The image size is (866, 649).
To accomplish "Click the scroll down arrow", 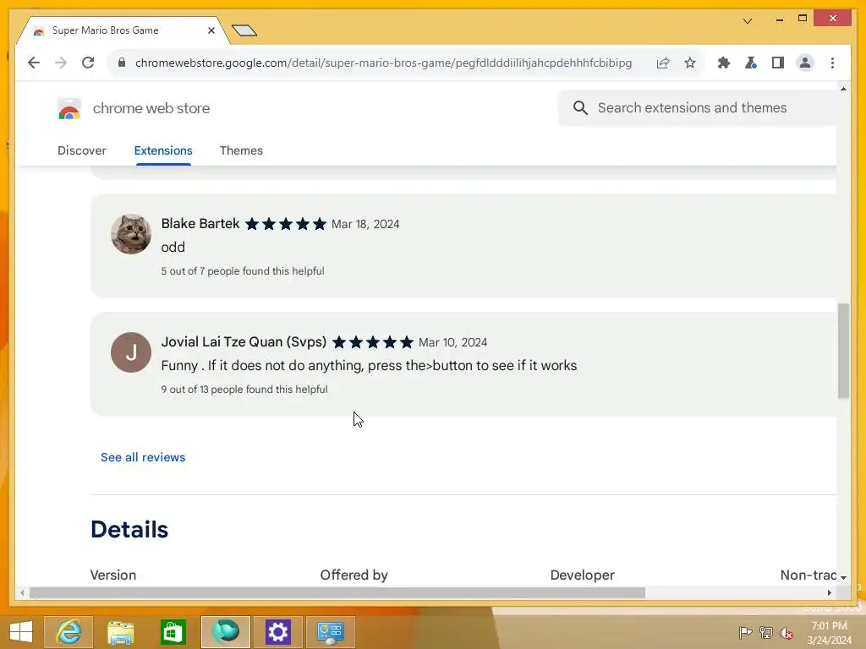I will click(843, 577).
